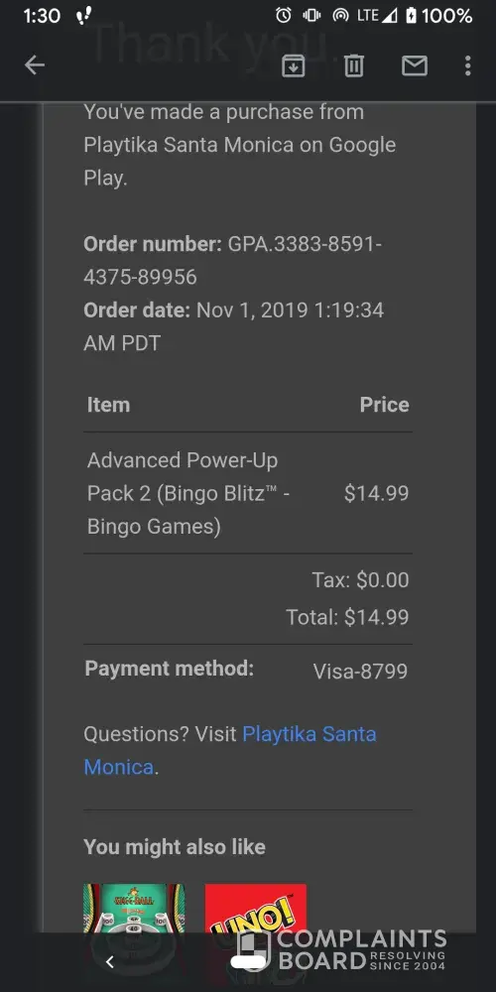Tap the UNO! app thumbnail
496x992 pixels.
[x=256, y=909]
